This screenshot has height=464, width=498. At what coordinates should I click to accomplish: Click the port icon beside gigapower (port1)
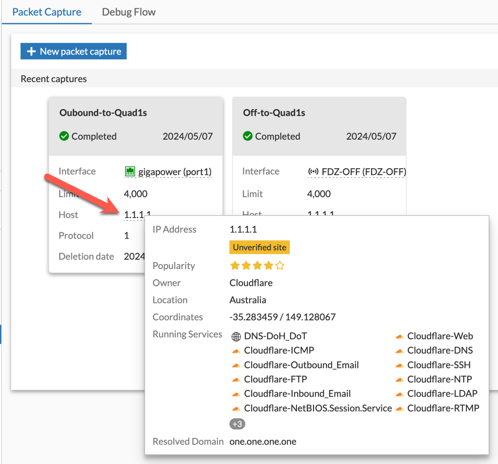pos(130,171)
